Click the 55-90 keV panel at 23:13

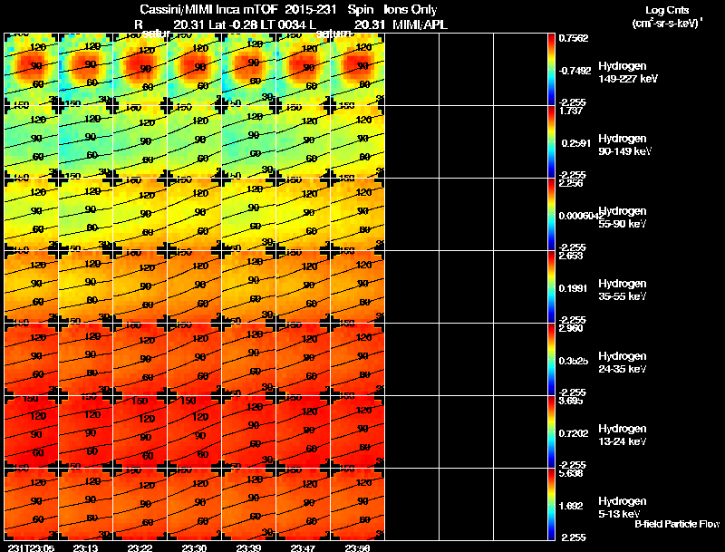[x=85, y=215]
